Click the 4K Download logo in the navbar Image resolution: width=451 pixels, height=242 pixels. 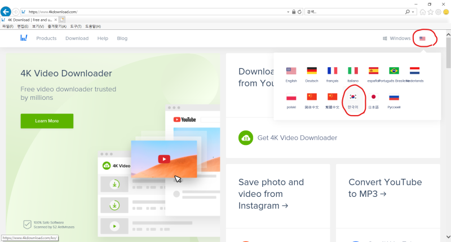click(24, 38)
